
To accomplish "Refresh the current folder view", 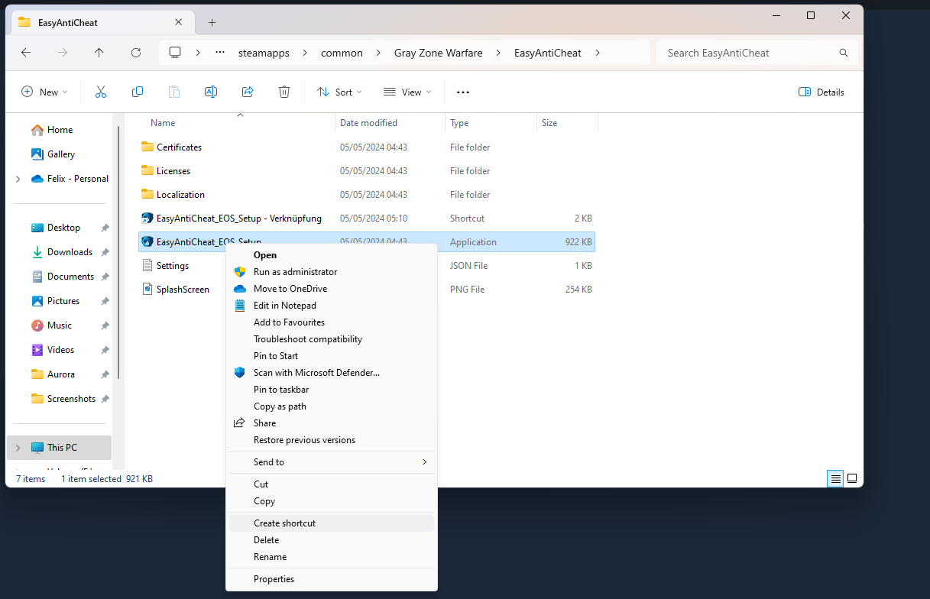I will click(x=136, y=53).
